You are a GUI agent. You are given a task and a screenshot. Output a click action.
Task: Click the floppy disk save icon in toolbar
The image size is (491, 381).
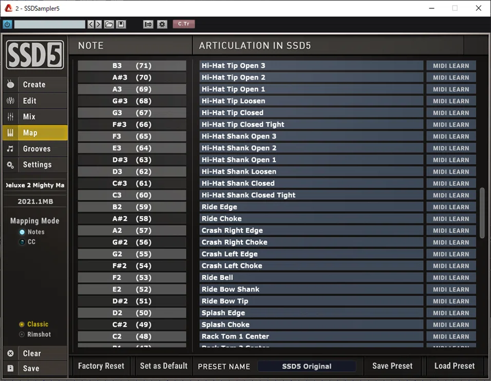(x=121, y=24)
